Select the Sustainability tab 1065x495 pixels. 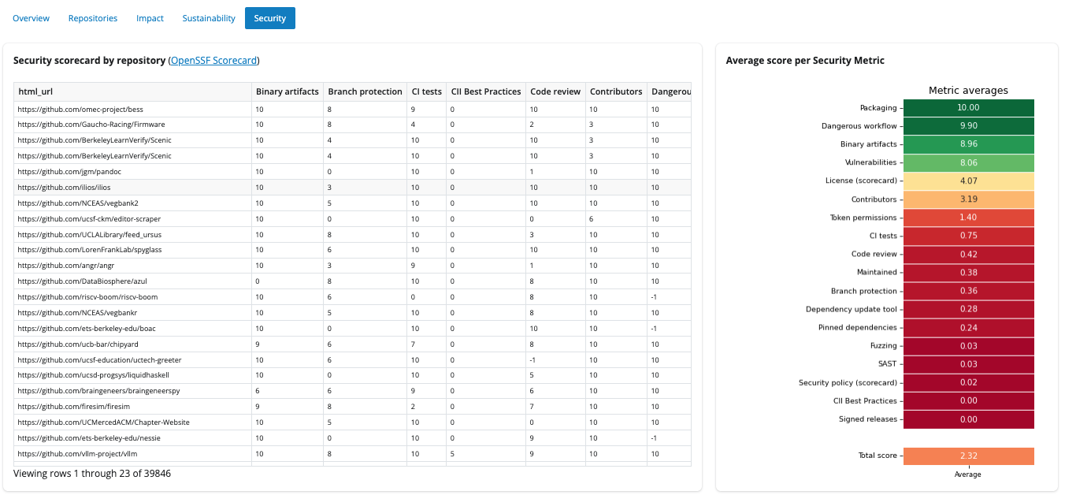tap(209, 18)
